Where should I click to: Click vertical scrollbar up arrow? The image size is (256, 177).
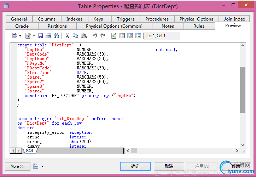[x=243, y=45]
